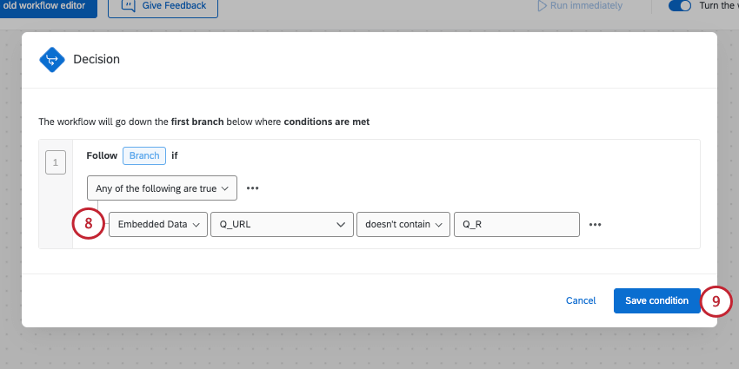Screen dimensions: 739x369
Task: Switch to the old workflow editor
Action: pos(49,6)
